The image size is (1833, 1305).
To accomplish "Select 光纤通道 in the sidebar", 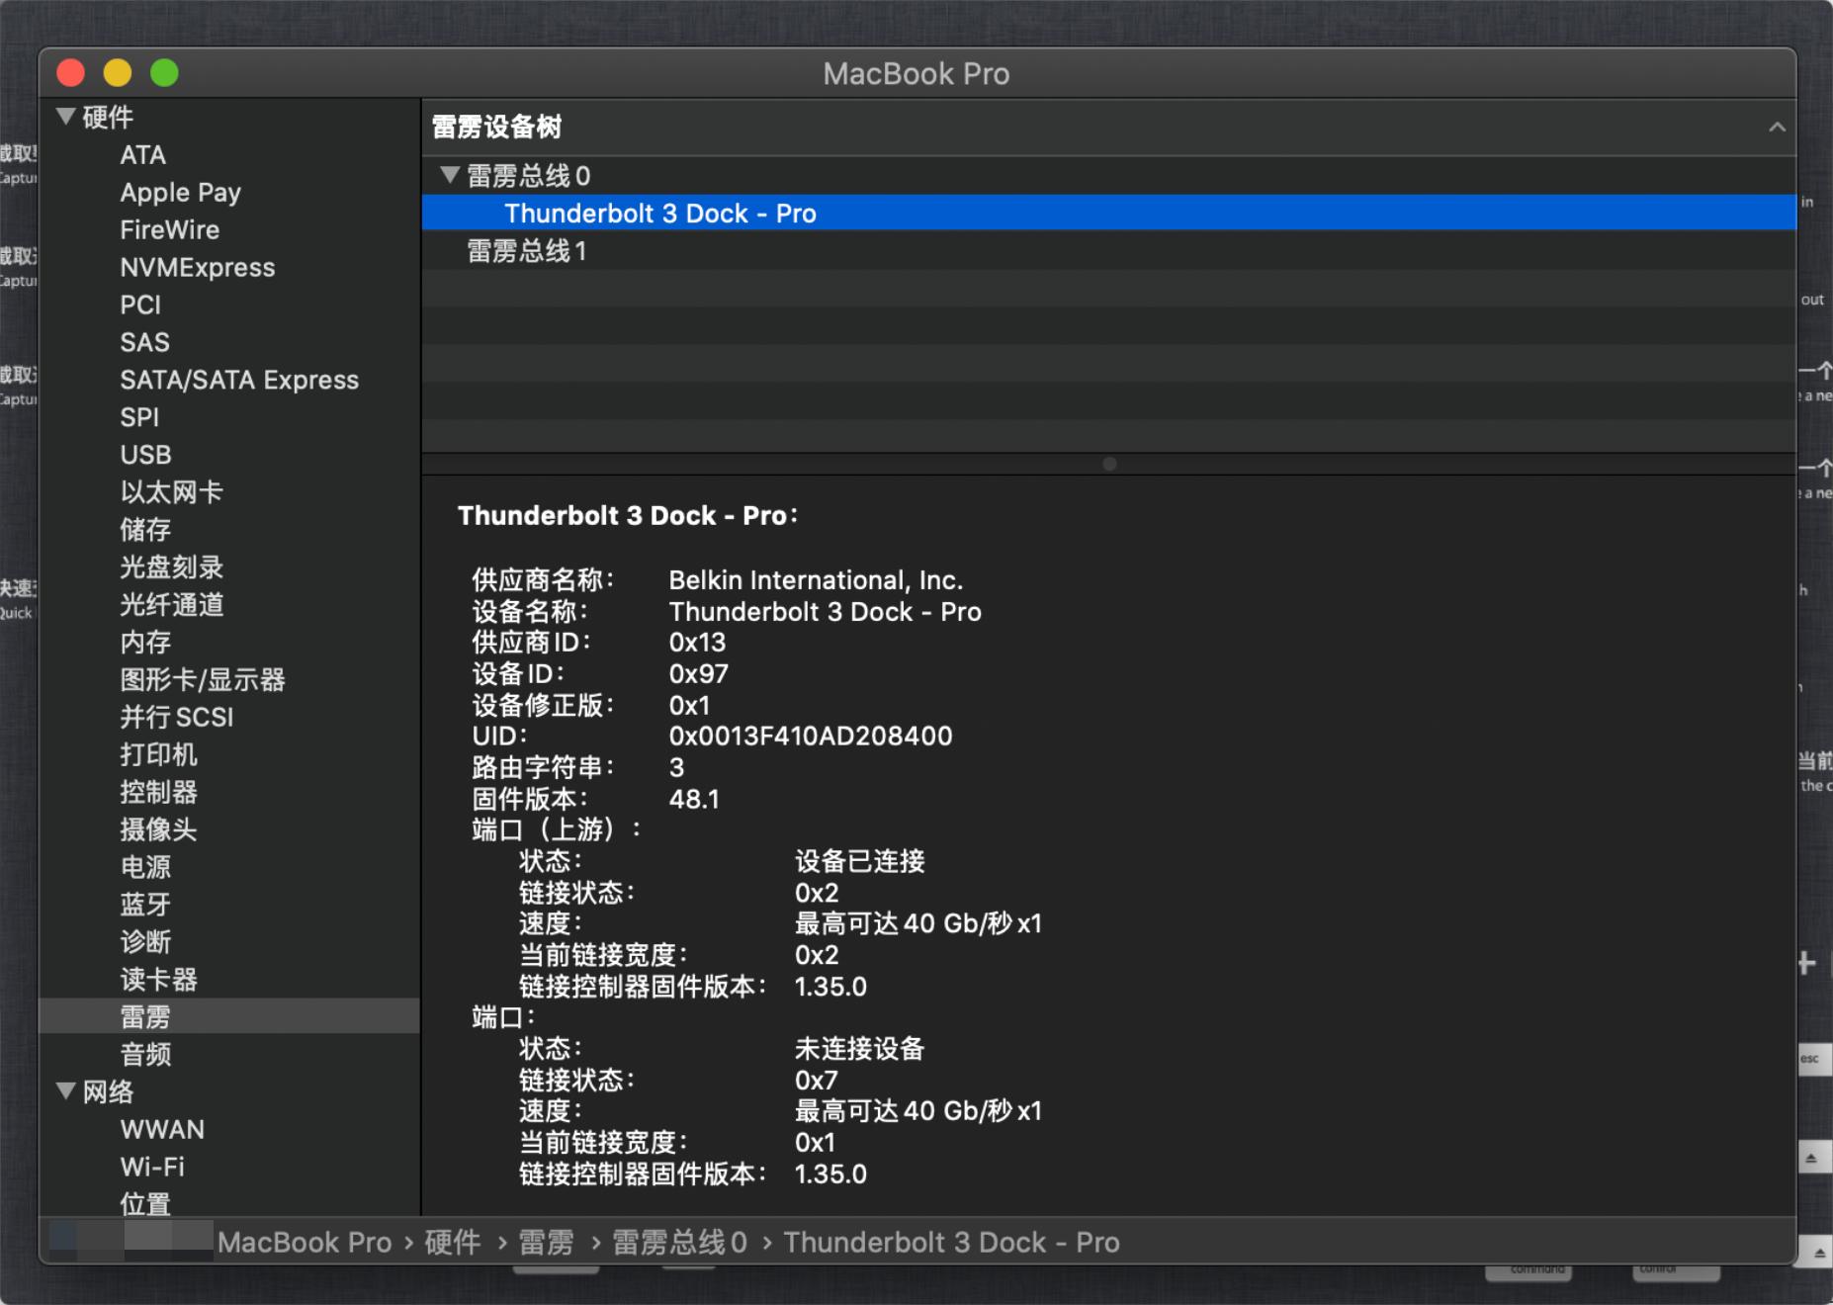I will 171,605.
